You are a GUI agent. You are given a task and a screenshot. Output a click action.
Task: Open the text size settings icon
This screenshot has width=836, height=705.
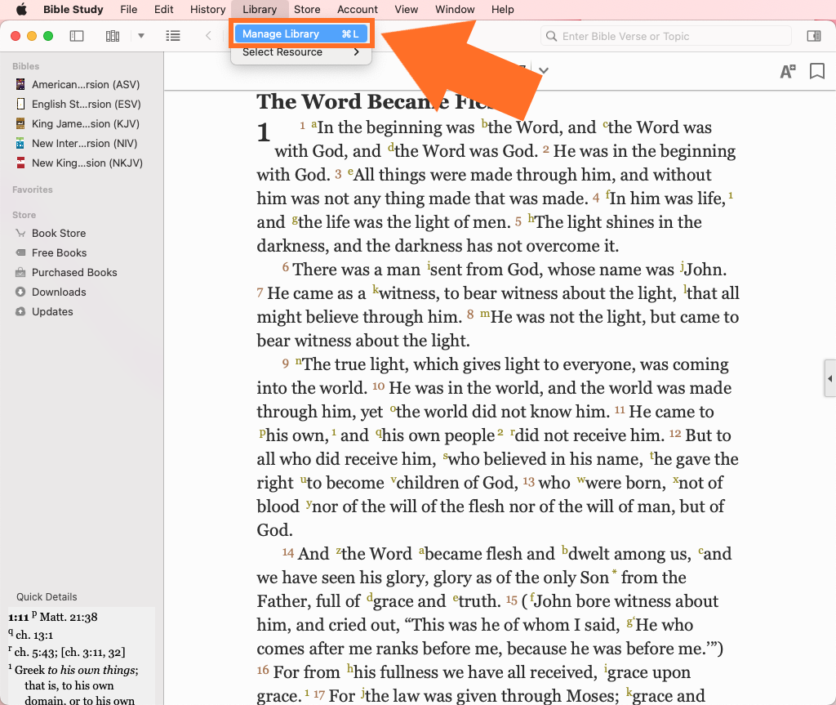787,72
